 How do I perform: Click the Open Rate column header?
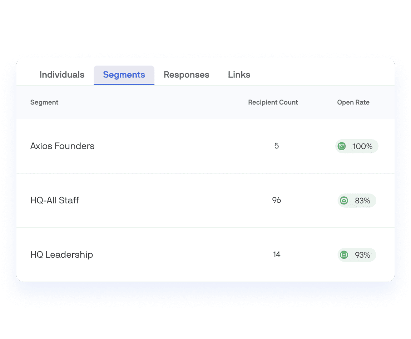coord(353,102)
